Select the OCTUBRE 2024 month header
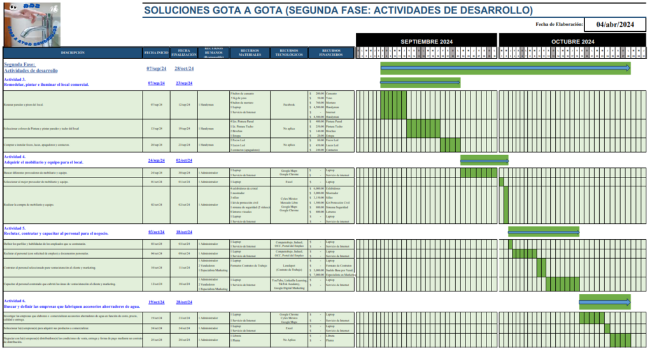 coord(572,41)
